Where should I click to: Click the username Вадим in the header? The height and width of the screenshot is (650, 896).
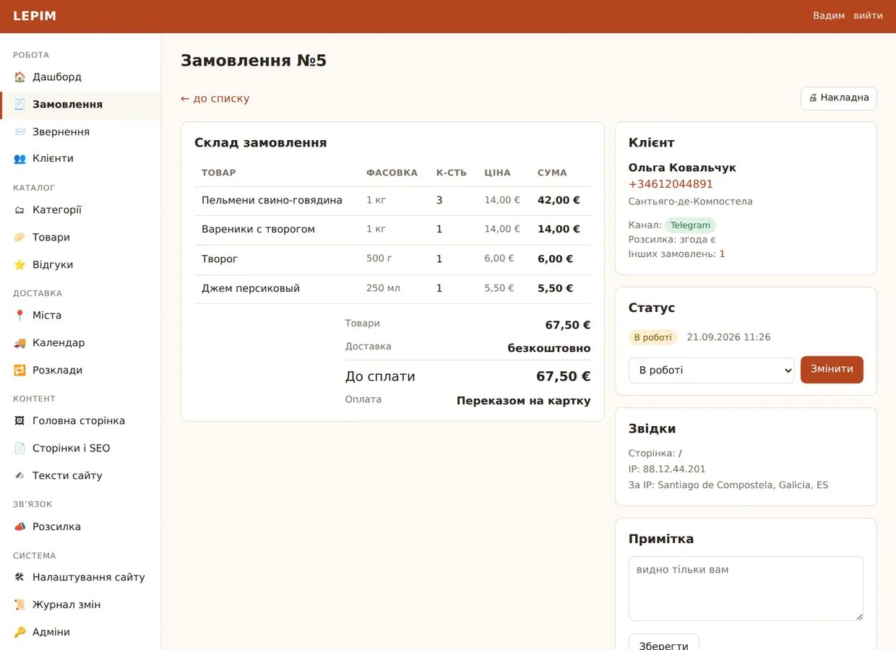pyautogui.click(x=829, y=16)
